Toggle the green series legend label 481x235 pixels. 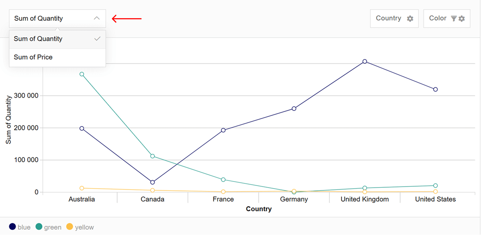(53, 227)
